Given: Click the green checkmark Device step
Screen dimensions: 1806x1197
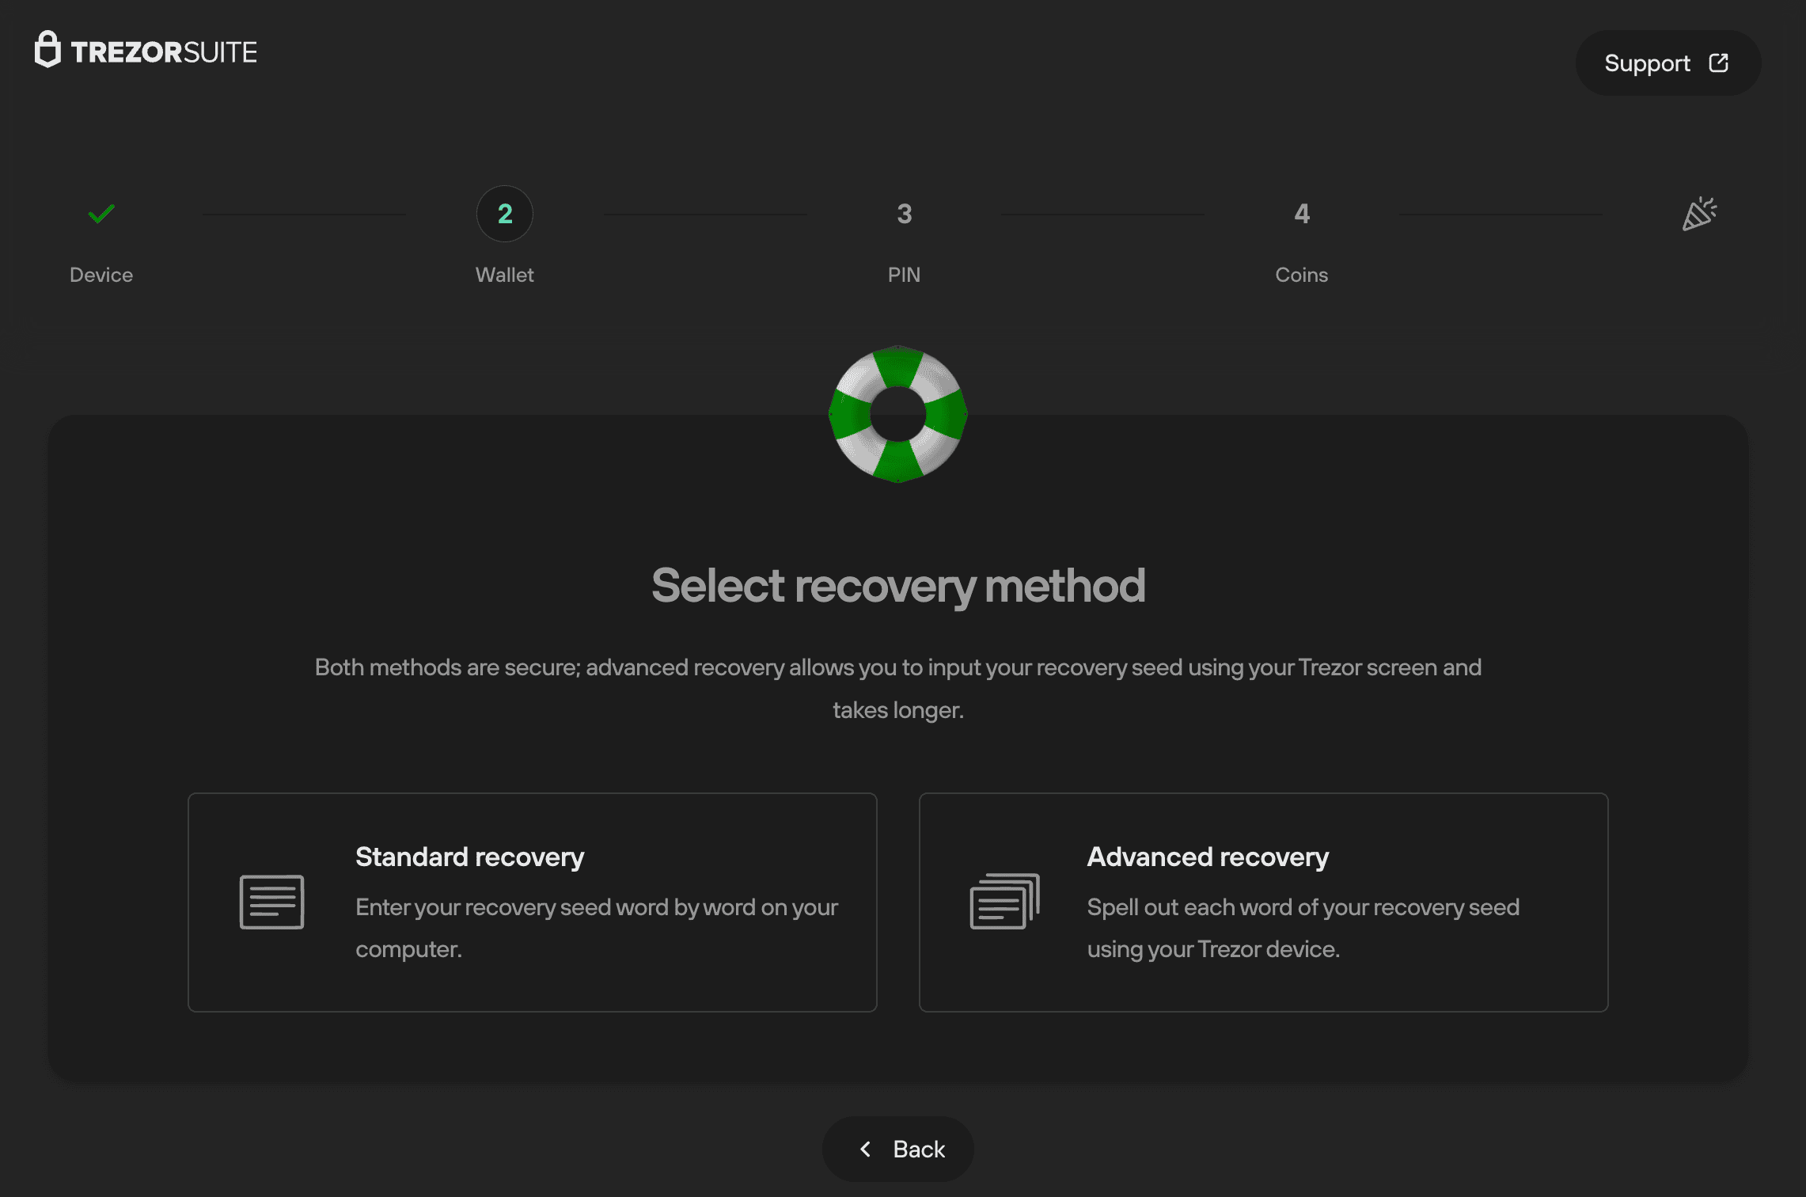Looking at the screenshot, I should click(x=101, y=214).
